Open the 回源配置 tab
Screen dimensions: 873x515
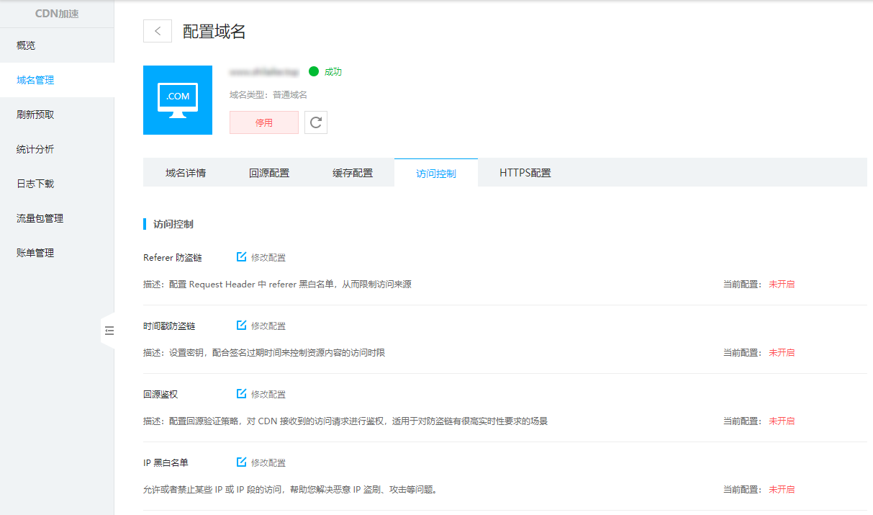point(269,173)
